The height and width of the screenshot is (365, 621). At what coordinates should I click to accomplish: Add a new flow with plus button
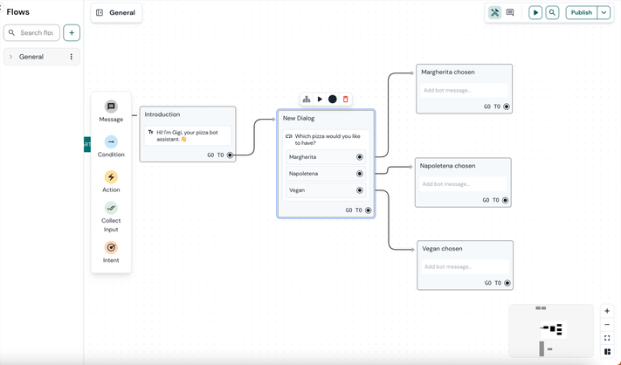click(72, 33)
